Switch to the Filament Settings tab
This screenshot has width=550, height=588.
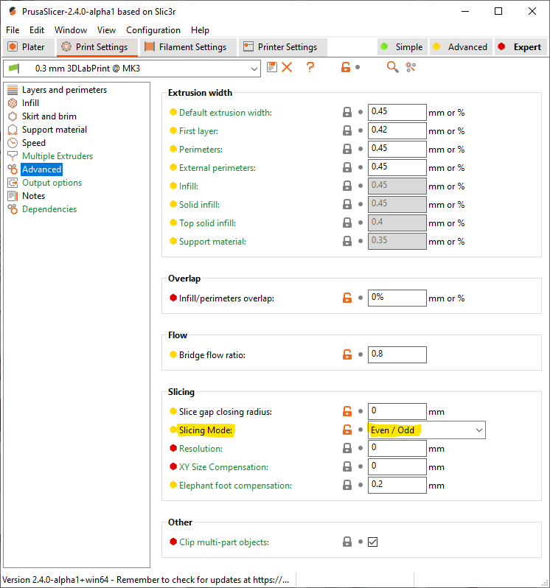(x=186, y=47)
